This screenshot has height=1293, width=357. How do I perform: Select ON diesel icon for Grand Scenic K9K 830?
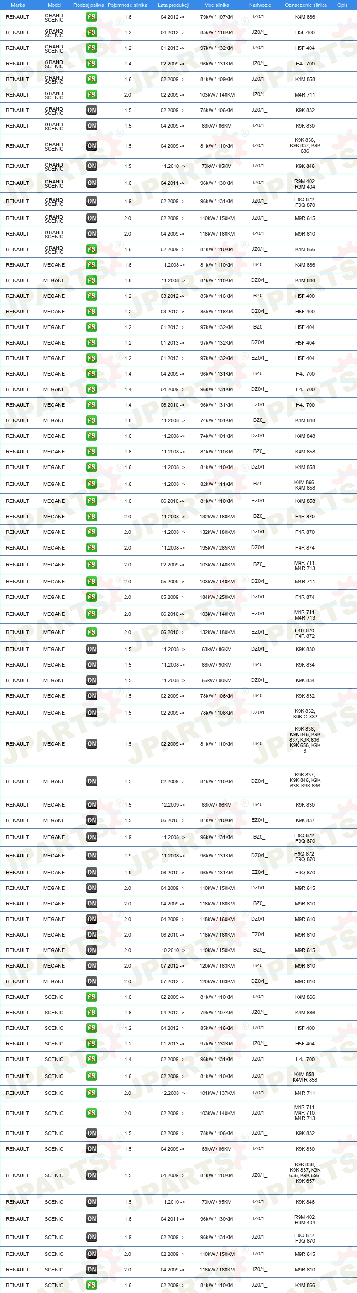point(92,126)
